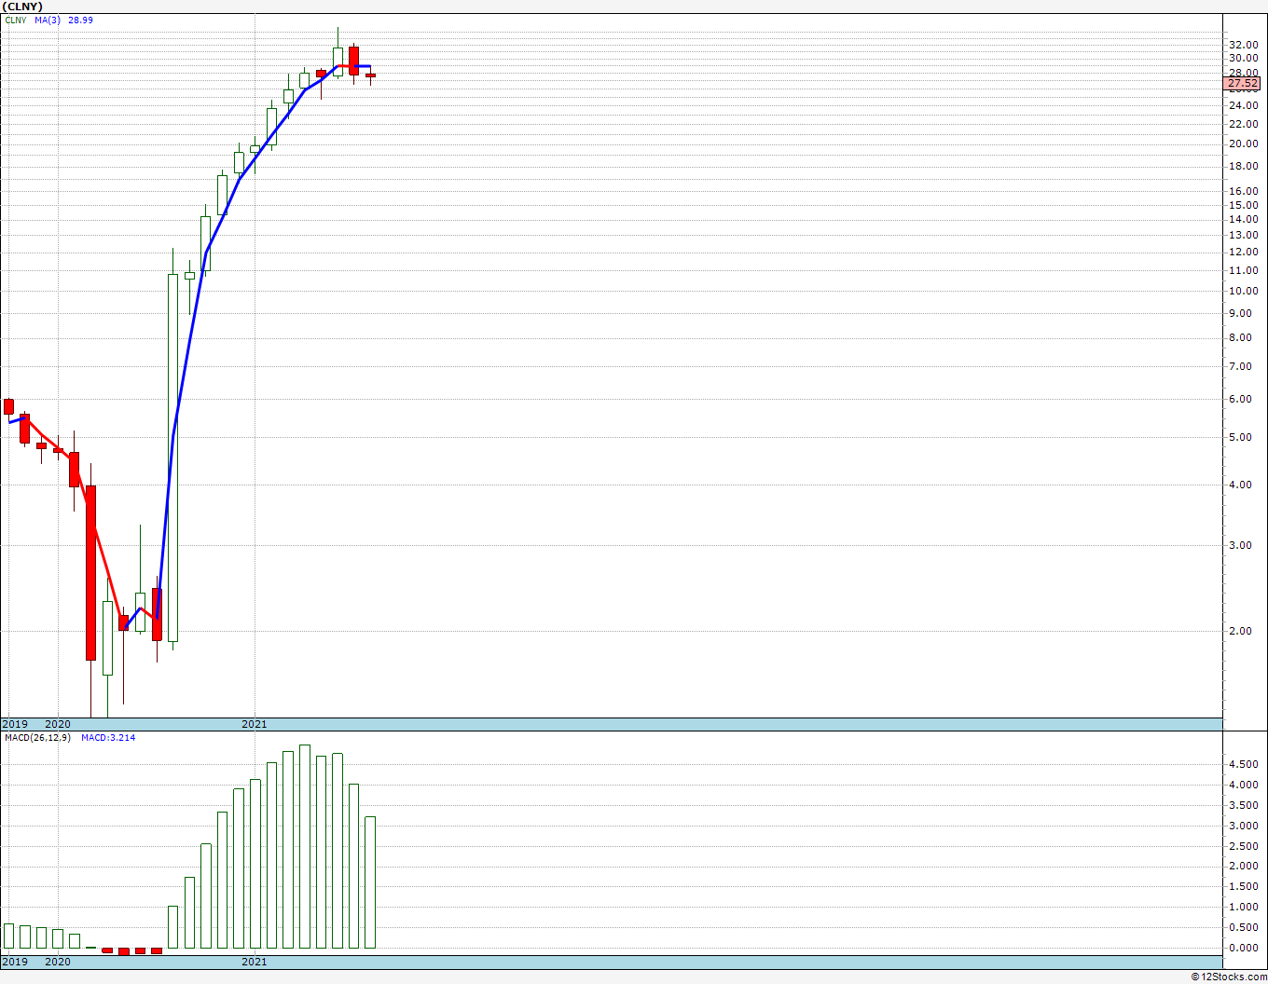Select the green CLNY legend label
This screenshot has width=1268, height=984.
(x=16, y=20)
